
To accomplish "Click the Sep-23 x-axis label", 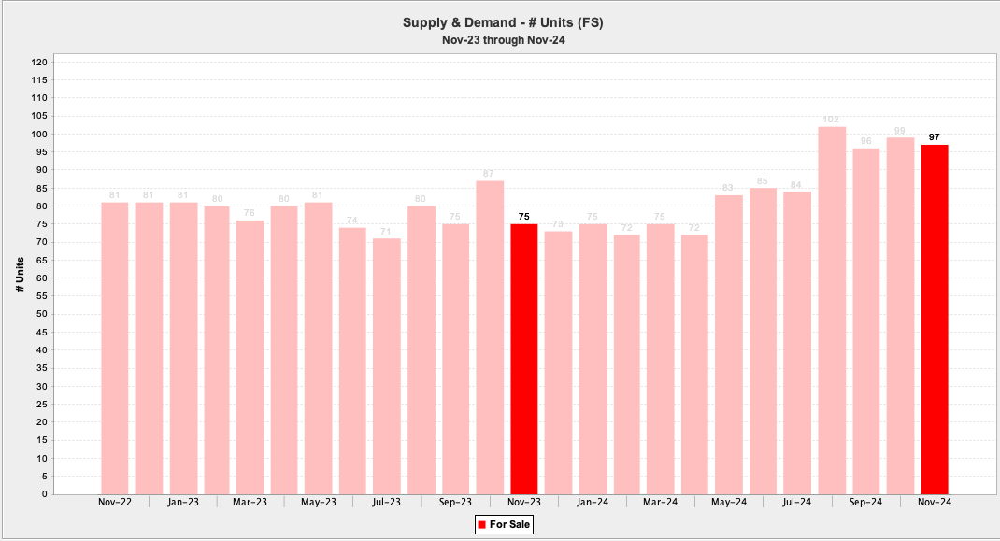I will [x=455, y=503].
